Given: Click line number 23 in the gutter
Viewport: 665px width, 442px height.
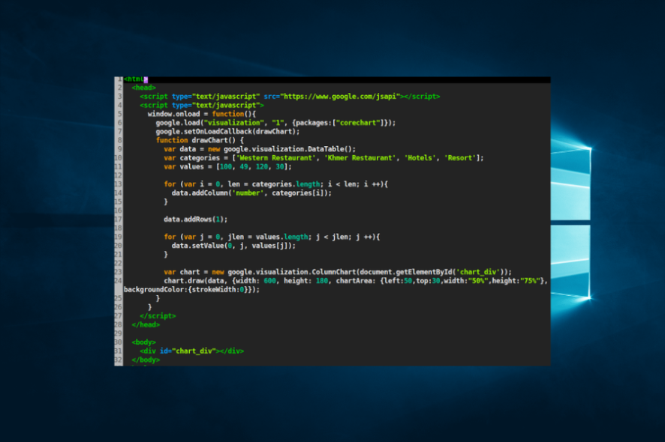Looking at the screenshot, I should (116, 272).
